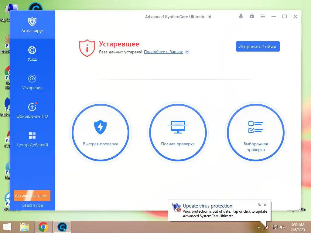
Task: Maximize the Advanced SystemCare window
Action: click(x=284, y=16)
